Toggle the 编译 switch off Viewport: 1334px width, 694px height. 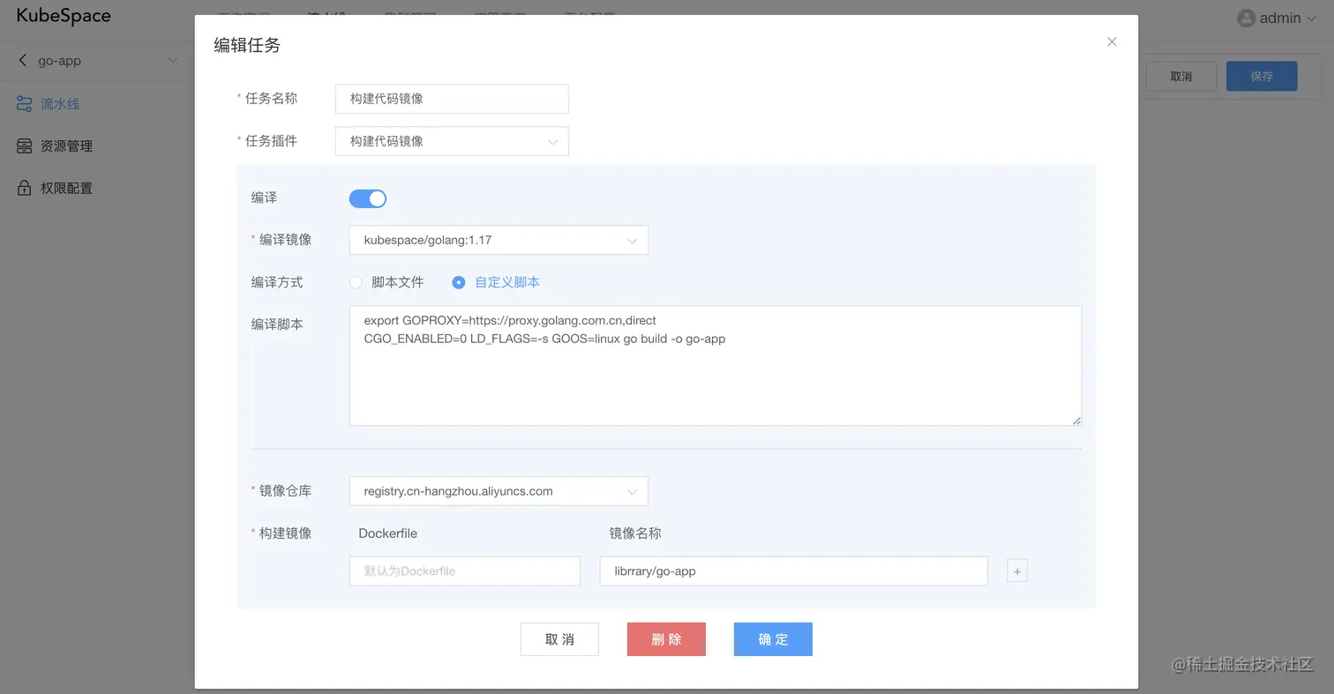pos(368,198)
